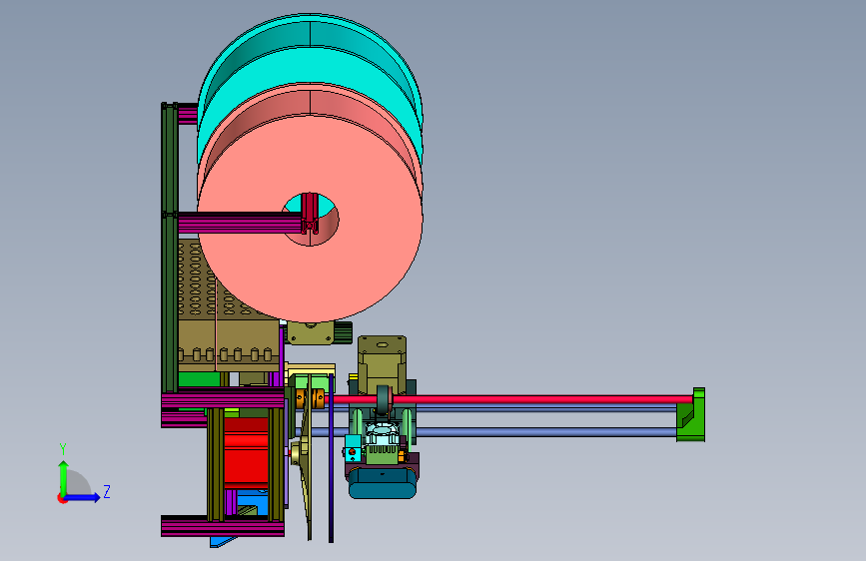Pick the teal blower housing under the print head
The image size is (866, 561).
pyautogui.click(x=383, y=484)
